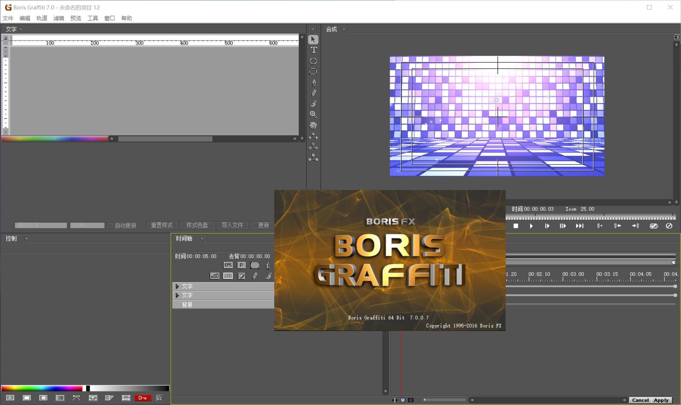Pick a shade from the grayscale gradient bar
Image resolution: width=681 pixels, height=405 pixels.
pos(130,388)
